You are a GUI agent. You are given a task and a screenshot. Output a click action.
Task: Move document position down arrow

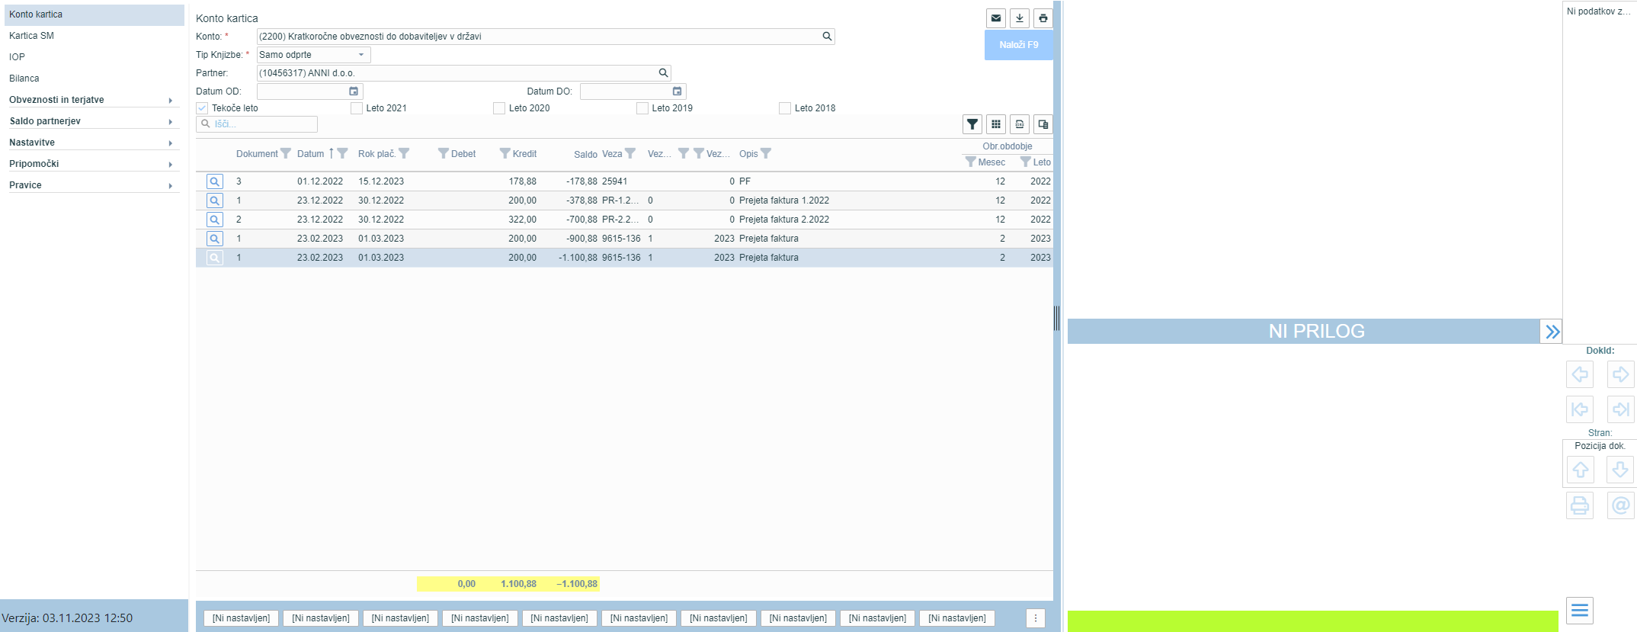point(1620,470)
